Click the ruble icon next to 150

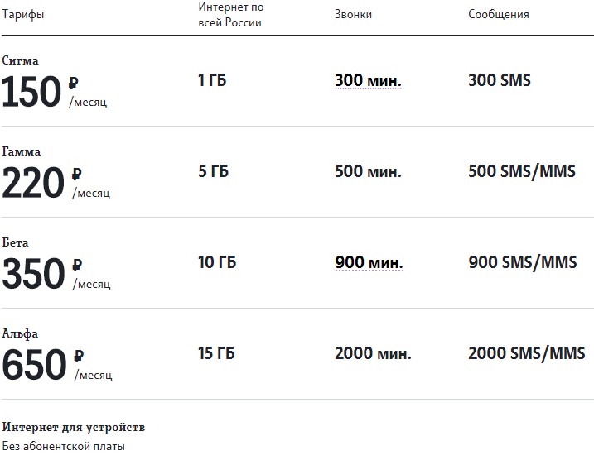coord(74,83)
